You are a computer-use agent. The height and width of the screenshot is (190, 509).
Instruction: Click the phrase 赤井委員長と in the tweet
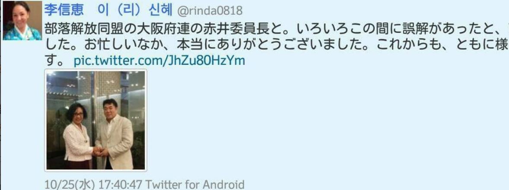point(254,30)
